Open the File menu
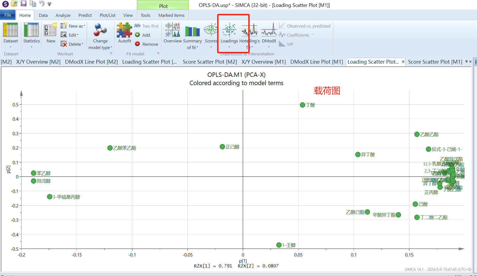 pyautogui.click(x=8, y=15)
